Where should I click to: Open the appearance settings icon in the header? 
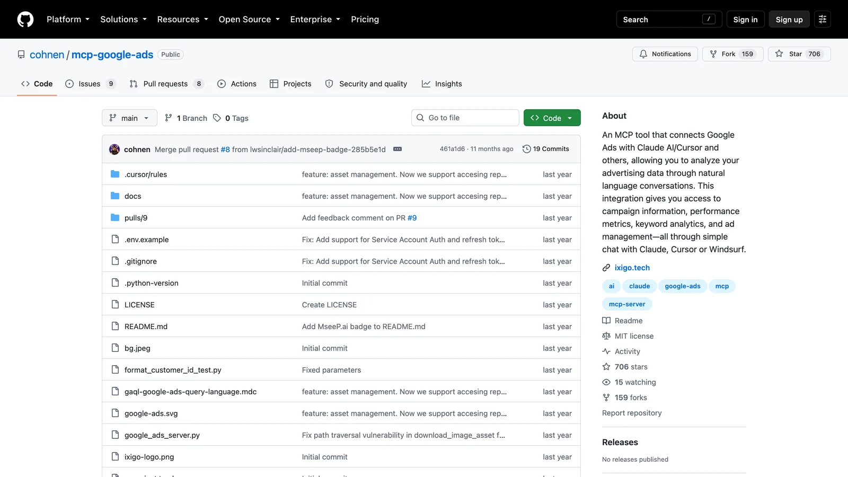click(823, 19)
